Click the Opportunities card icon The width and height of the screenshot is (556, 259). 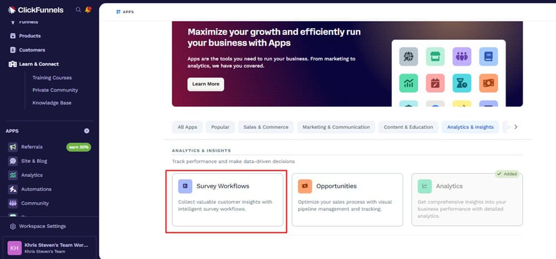click(305, 186)
